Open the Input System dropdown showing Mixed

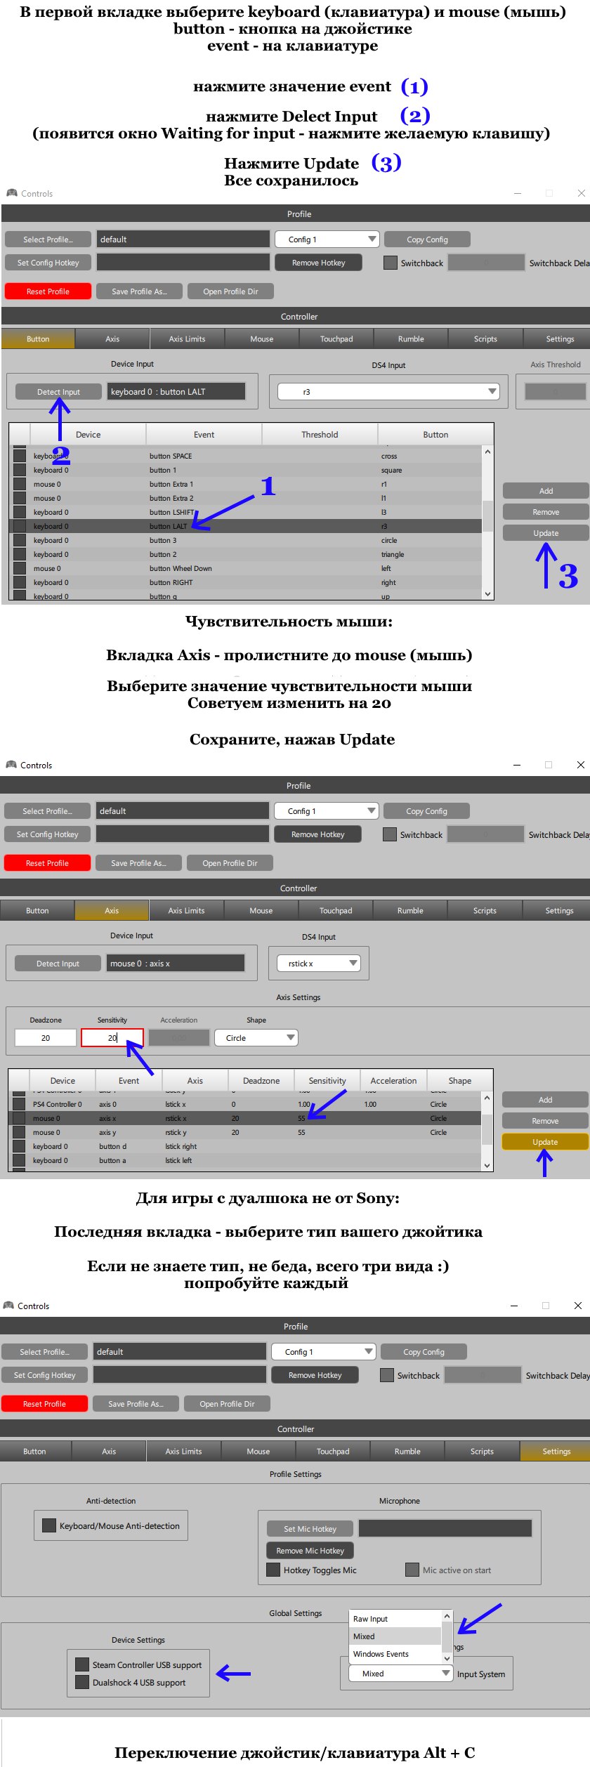[402, 1674]
